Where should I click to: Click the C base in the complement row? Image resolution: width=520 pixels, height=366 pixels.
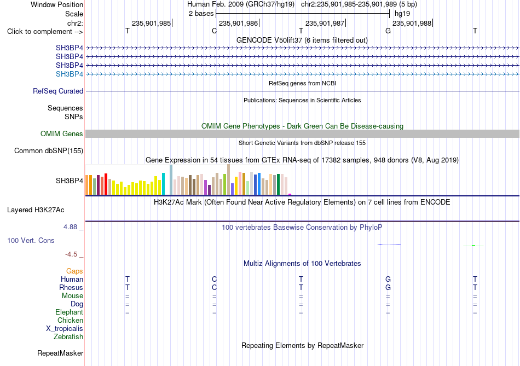tap(214, 31)
